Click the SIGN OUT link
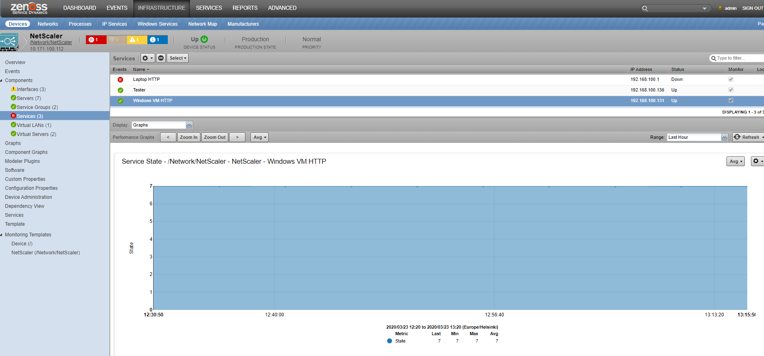 pos(753,8)
